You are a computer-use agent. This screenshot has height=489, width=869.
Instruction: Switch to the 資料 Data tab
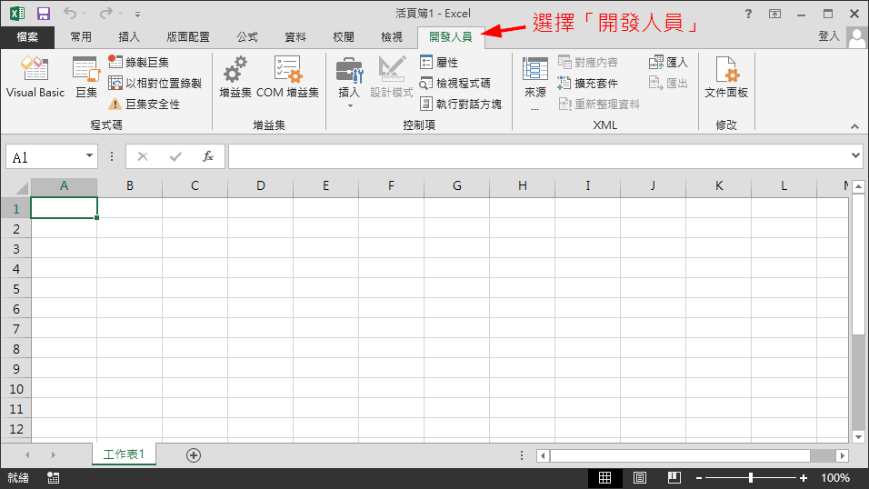pyautogui.click(x=295, y=37)
